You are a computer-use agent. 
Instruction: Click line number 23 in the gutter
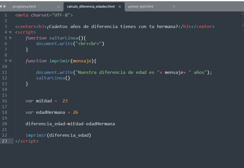pyautogui.click(x=5, y=141)
